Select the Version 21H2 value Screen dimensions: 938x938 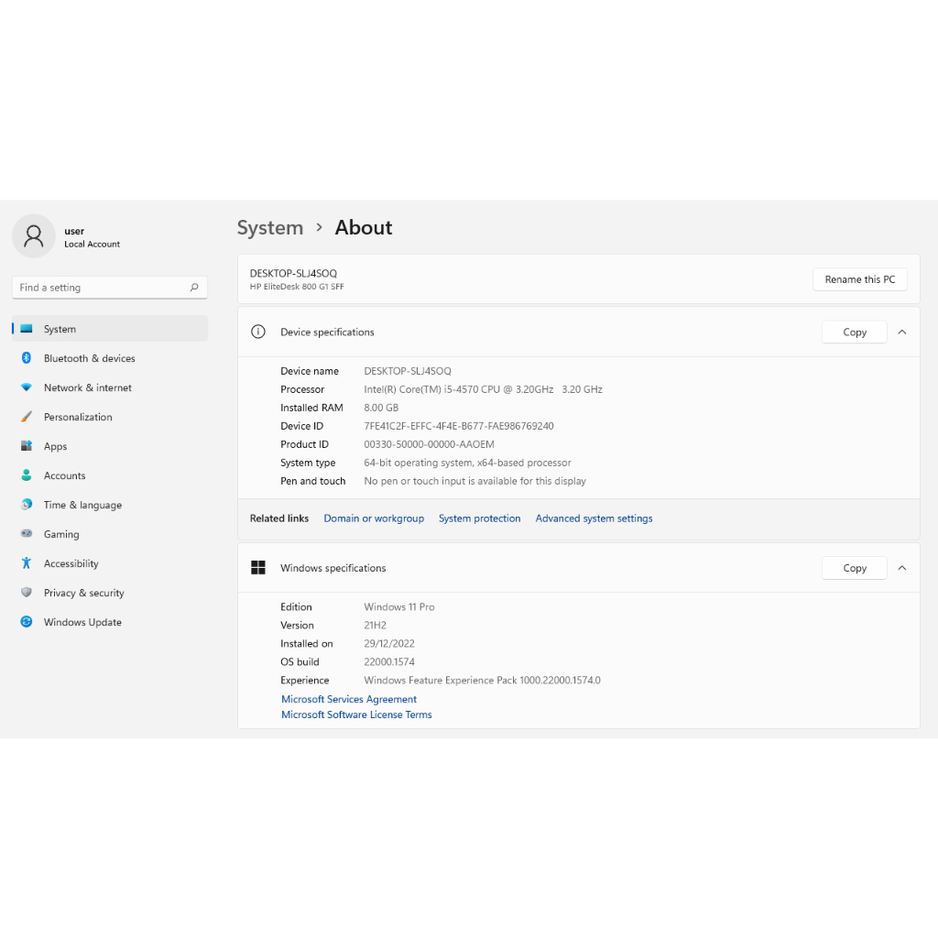click(375, 625)
